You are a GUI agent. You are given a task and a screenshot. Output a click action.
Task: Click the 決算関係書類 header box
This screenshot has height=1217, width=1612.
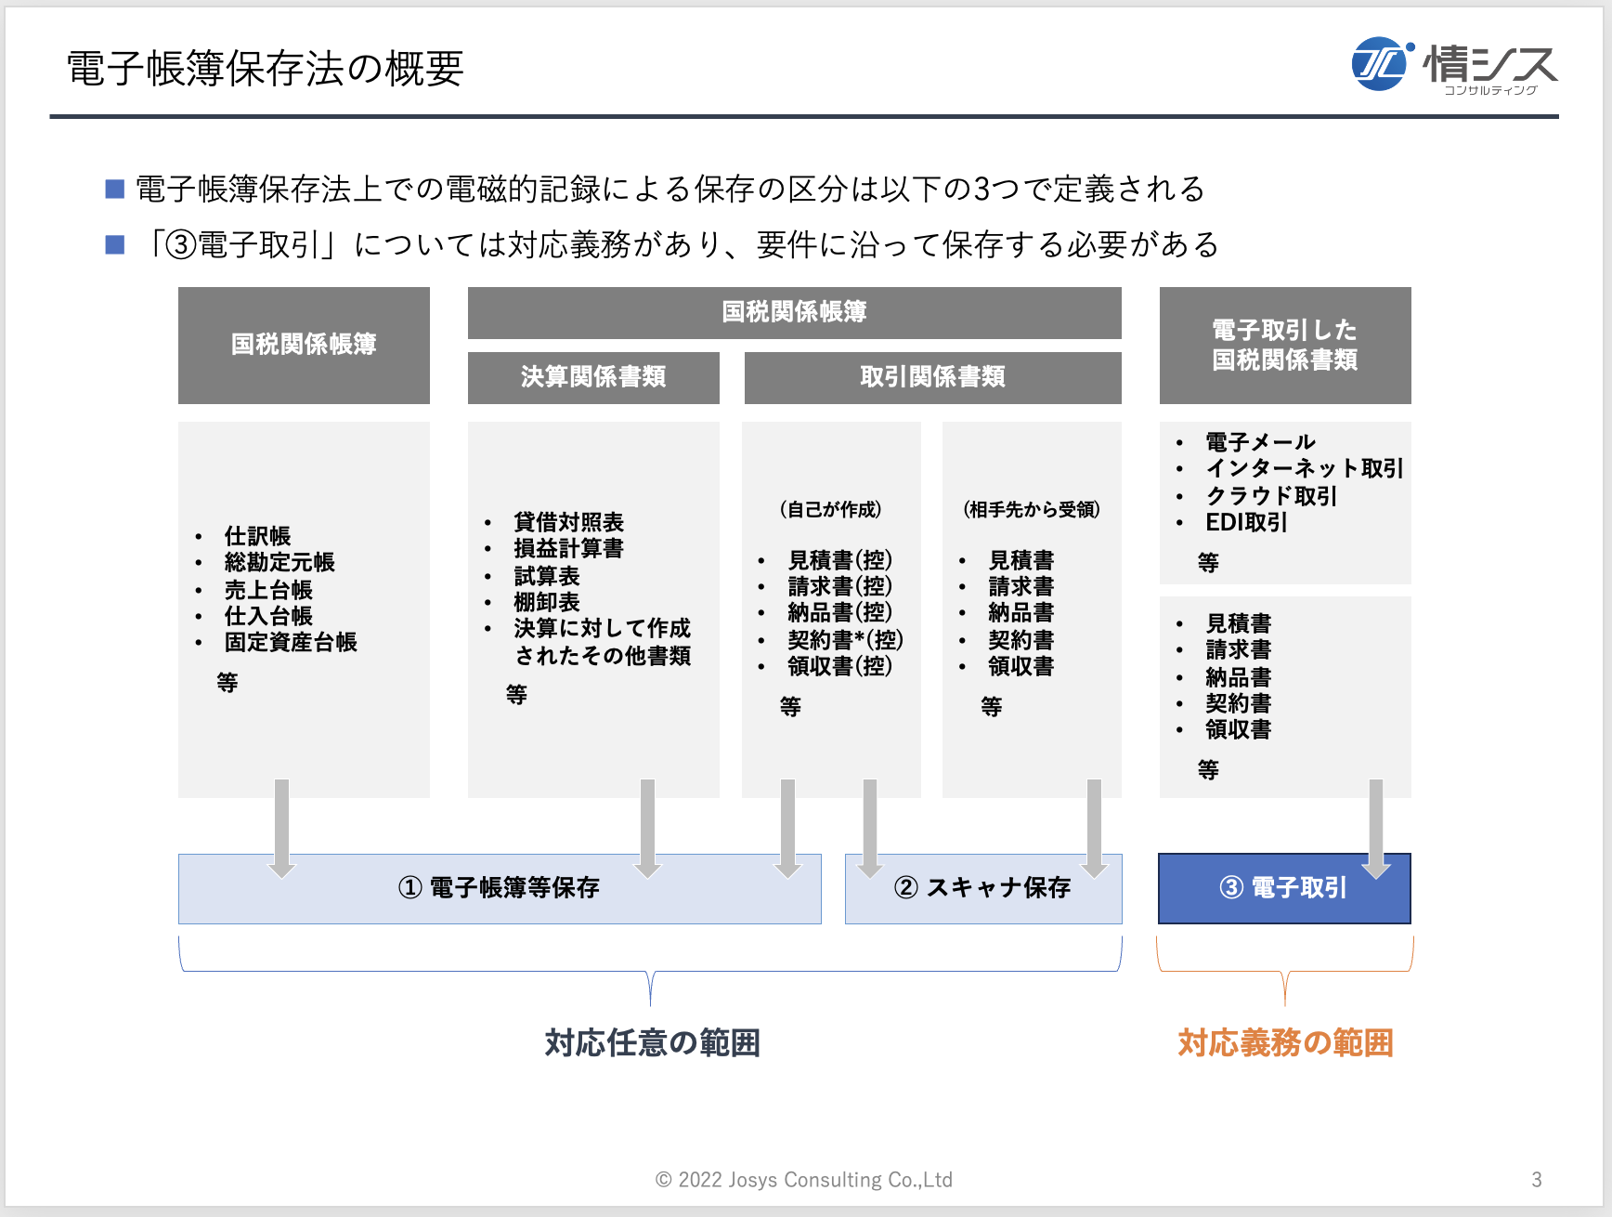(593, 377)
